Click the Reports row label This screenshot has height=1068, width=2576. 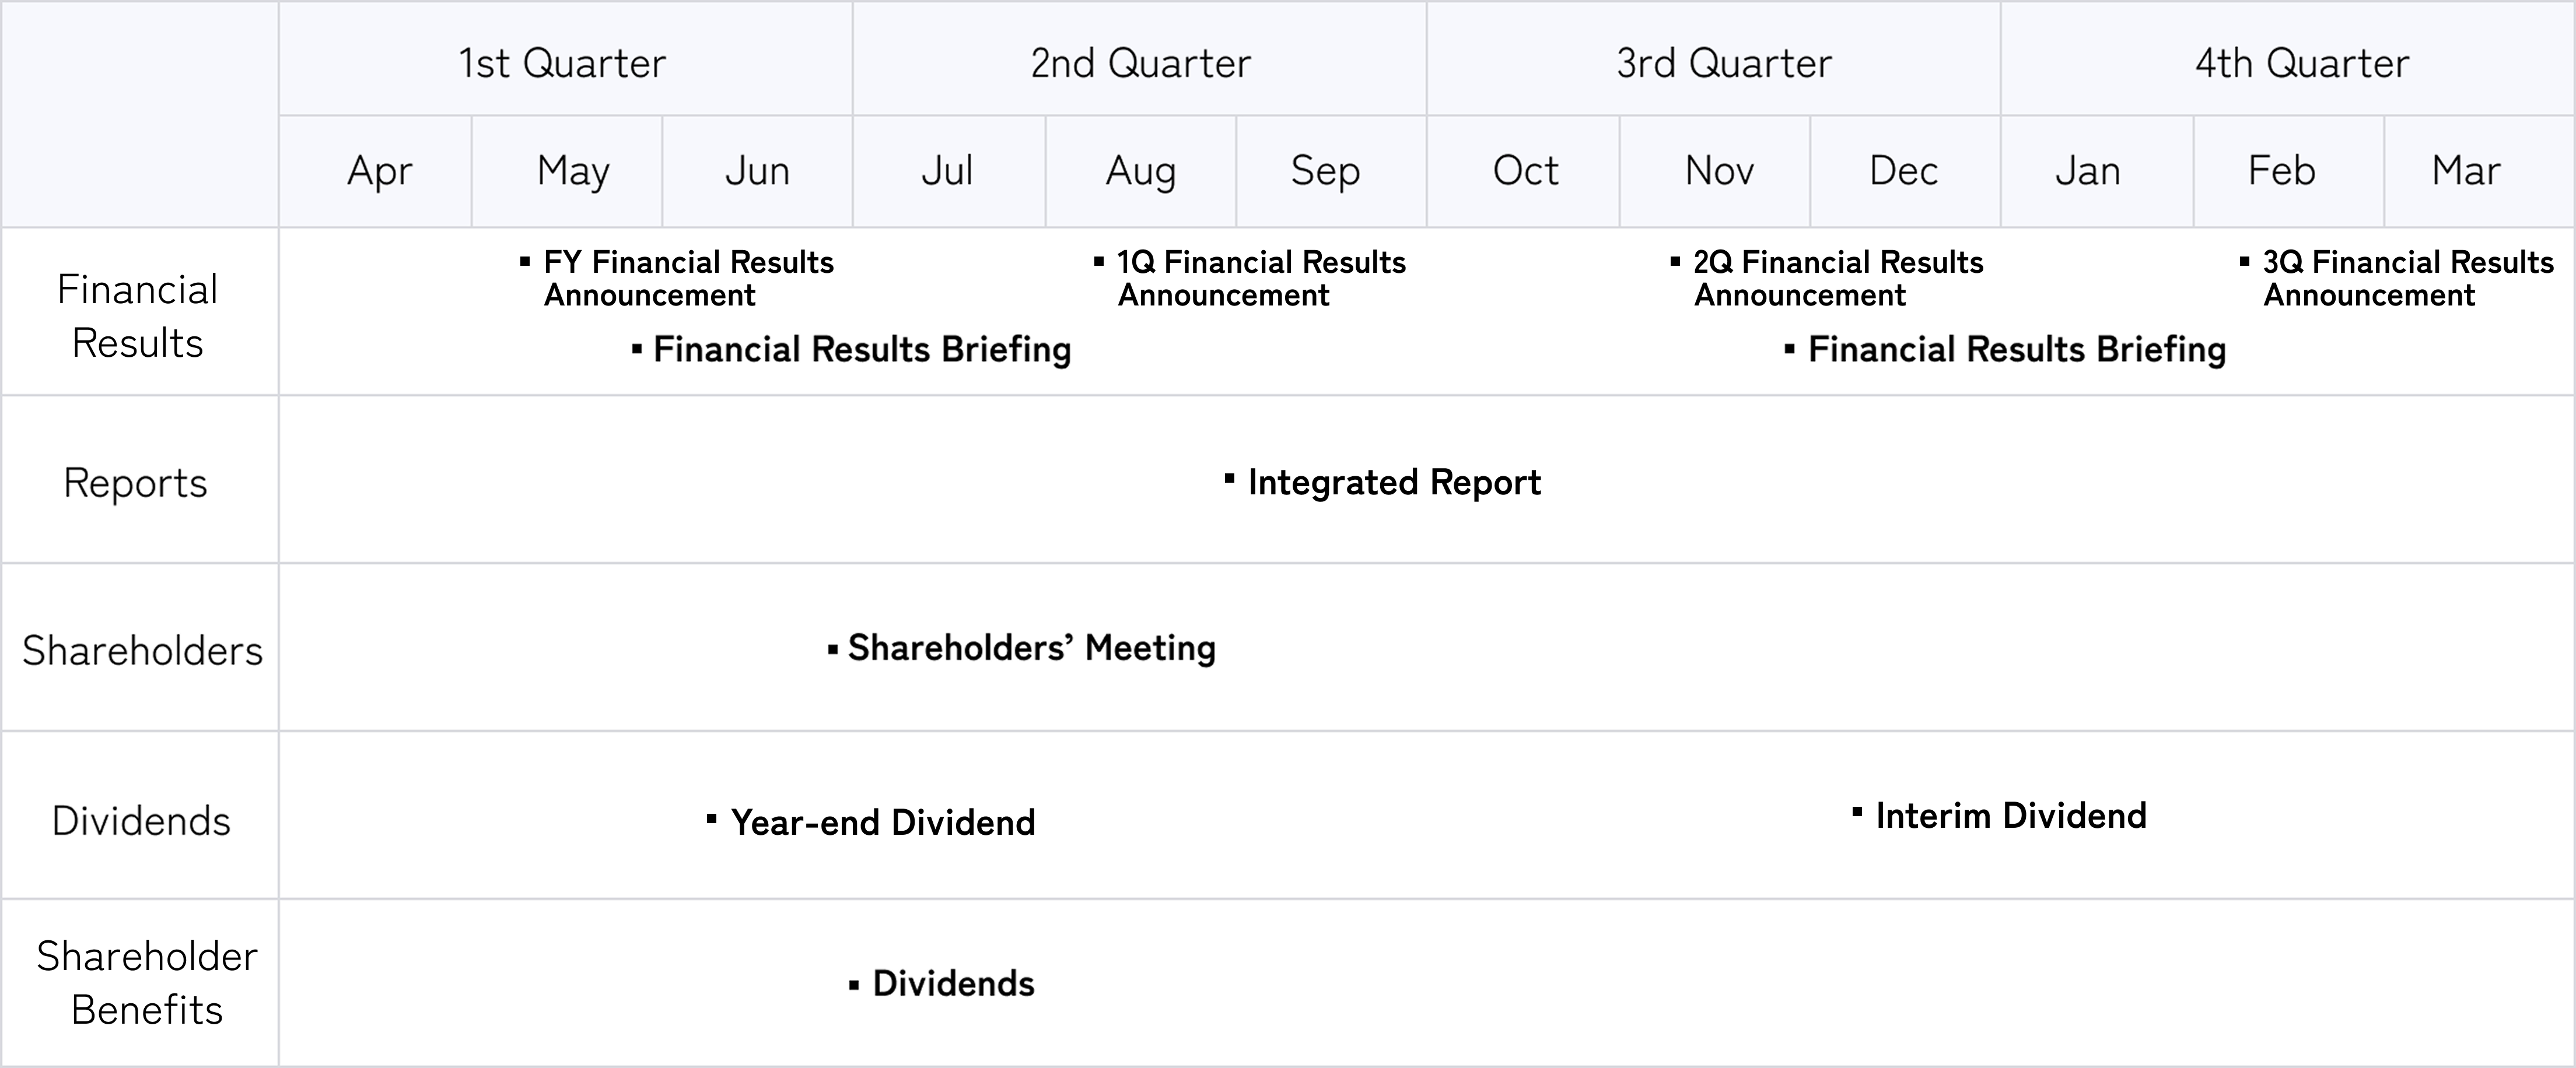coord(136,483)
